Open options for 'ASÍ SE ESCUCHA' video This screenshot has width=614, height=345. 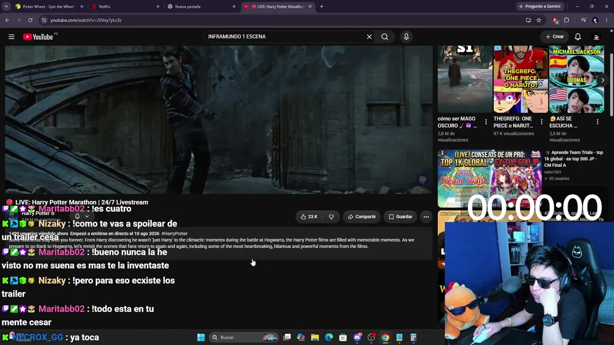click(x=598, y=122)
